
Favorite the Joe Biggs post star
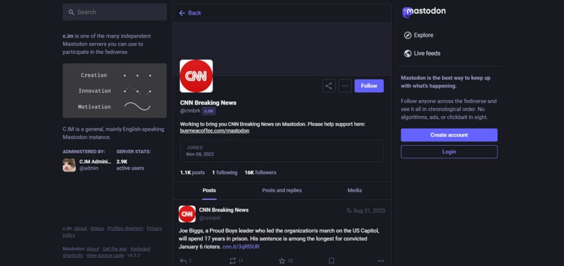click(x=282, y=261)
